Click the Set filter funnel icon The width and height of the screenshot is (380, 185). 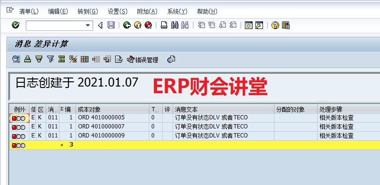(50, 59)
